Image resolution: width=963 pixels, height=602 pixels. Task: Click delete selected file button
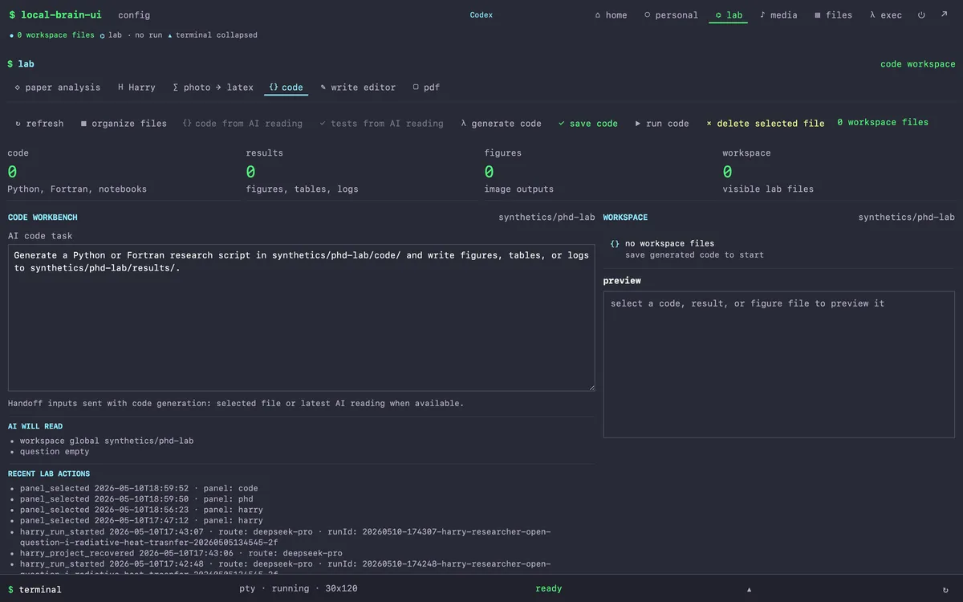765,124
